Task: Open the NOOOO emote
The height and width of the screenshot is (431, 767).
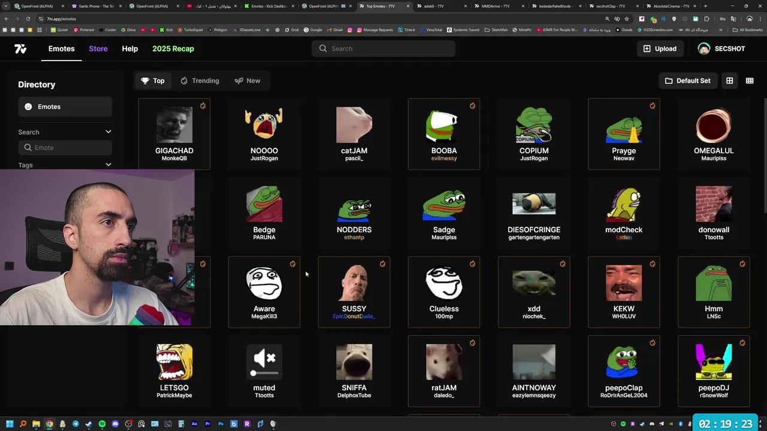Action: pyautogui.click(x=264, y=134)
